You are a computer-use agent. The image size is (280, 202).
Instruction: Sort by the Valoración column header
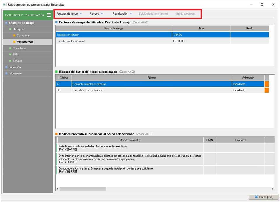click(248, 78)
